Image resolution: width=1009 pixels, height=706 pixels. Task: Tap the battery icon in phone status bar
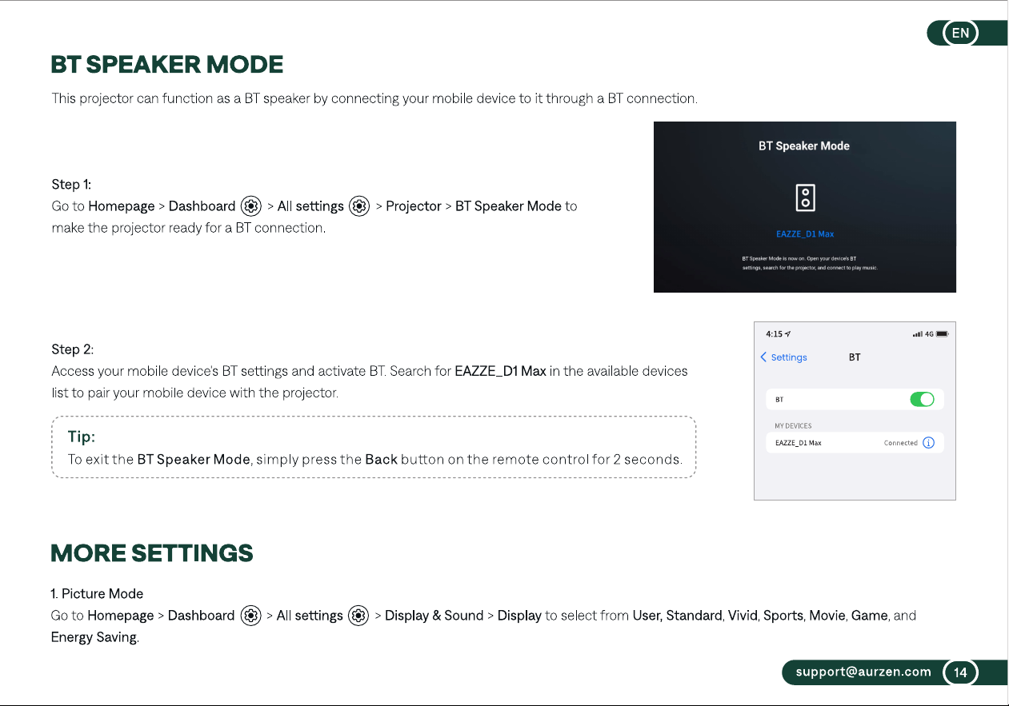(942, 334)
